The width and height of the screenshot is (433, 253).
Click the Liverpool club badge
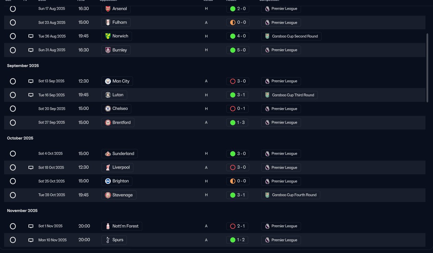[108, 168]
